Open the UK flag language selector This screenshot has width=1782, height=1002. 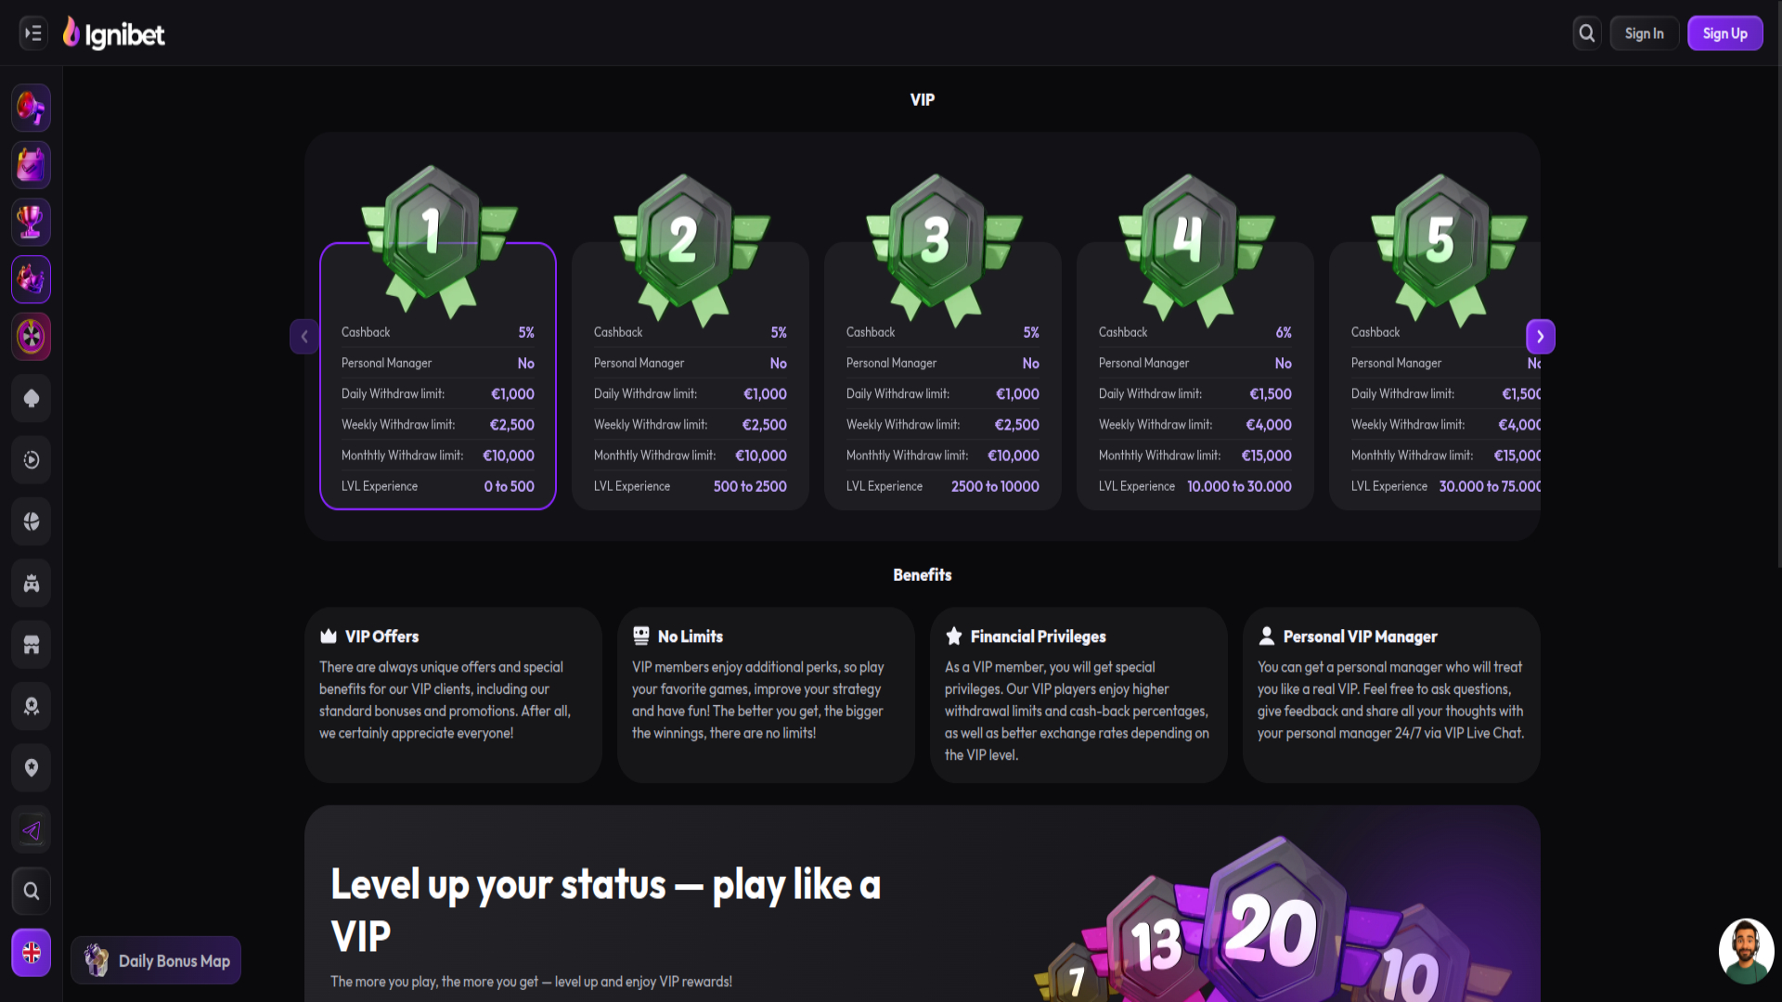pyautogui.click(x=32, y=953)
